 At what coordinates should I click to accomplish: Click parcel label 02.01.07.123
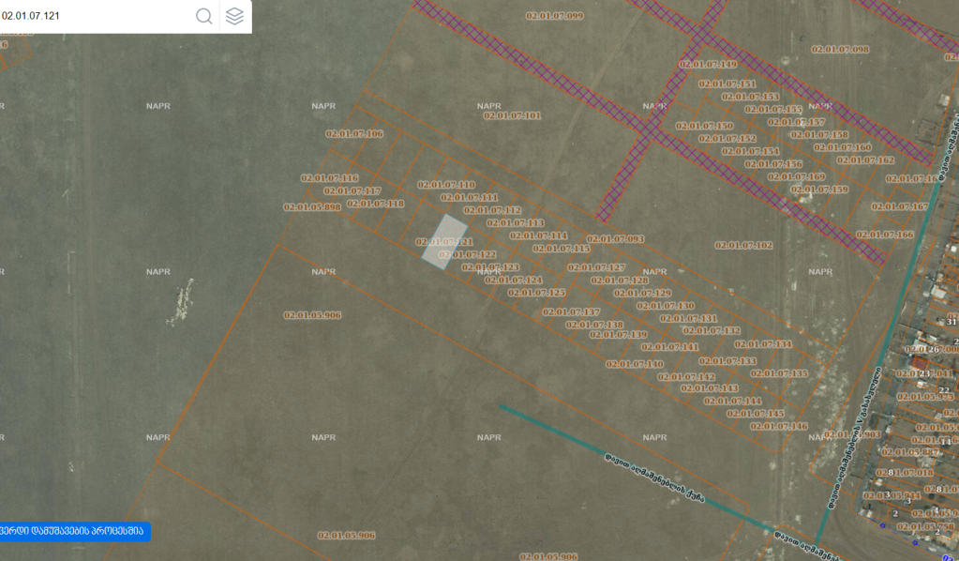pyautogui.click(x=490, y=267)
